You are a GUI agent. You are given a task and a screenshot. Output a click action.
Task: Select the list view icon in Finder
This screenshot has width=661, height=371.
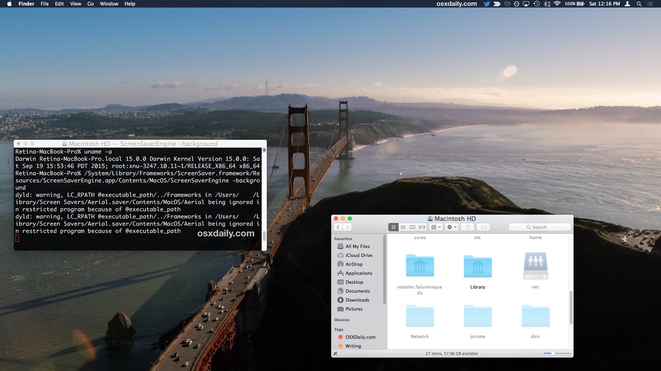pos(402,227)
